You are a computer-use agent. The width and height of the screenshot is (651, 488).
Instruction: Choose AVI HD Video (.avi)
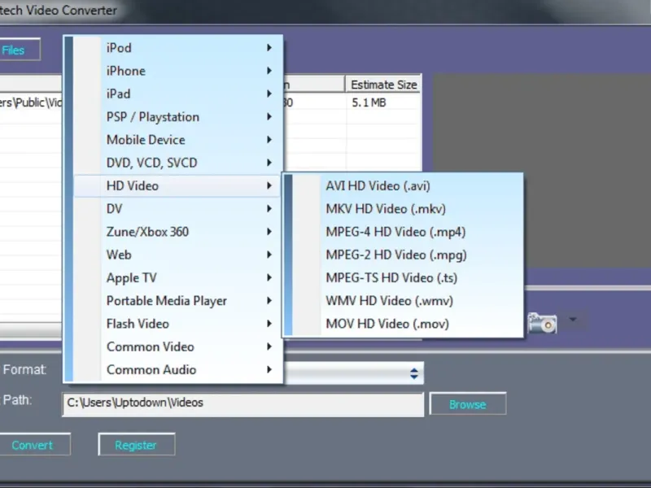408,186
